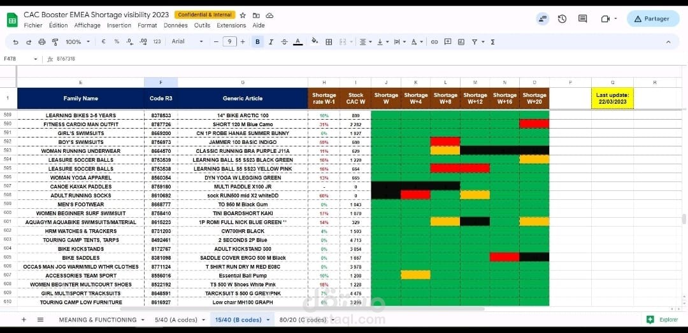The image size is (688, 333).
Task: Open the comments panel
Action: tap(582, 18)
